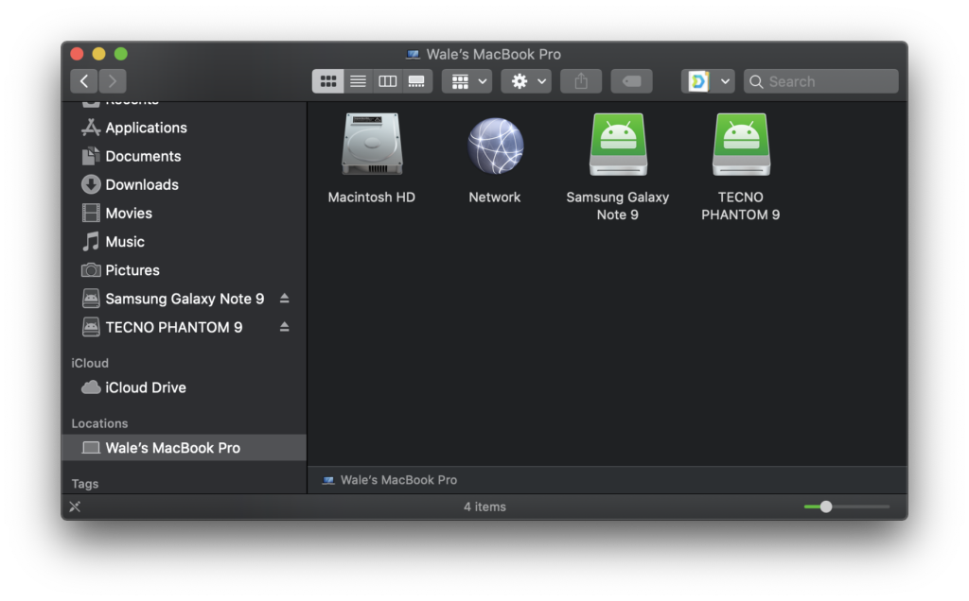The image size is (969, 601).
Task: Click the crossed-tools icon in status bar
Action: pos(75,507)
